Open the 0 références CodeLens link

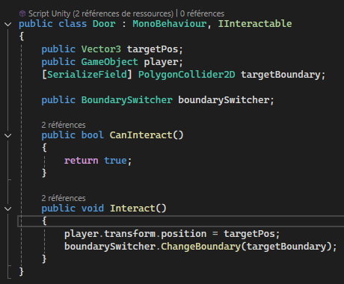pos(202,13)
